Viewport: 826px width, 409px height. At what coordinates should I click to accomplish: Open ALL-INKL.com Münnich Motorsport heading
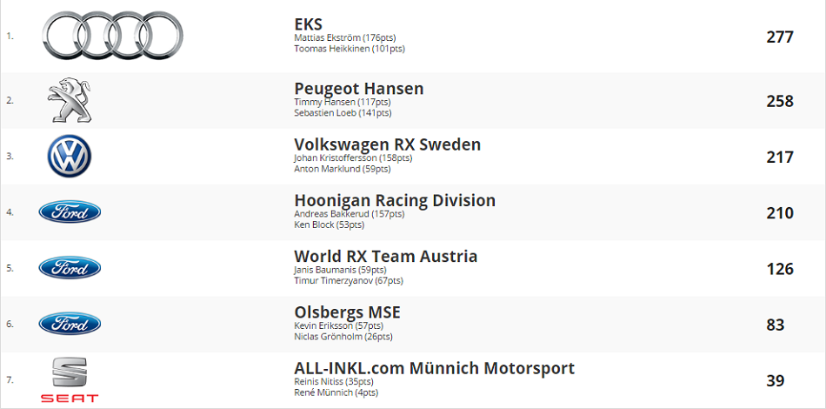point(434,368)
